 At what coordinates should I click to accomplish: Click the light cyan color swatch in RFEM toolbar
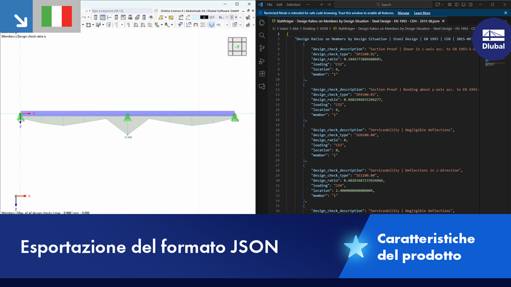point(196,17)
